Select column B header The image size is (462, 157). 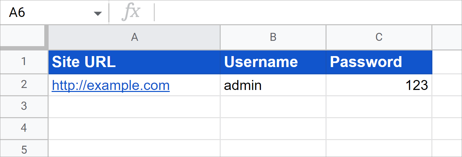273,37
